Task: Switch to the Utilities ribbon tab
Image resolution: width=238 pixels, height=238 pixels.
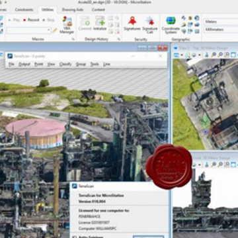Action: coord(48,10)
